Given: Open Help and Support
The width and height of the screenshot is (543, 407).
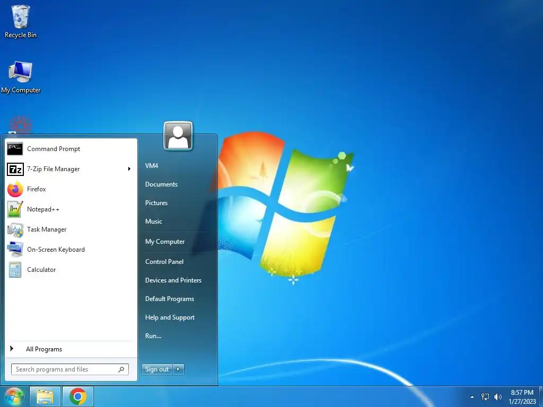Looking at the screenshot, I should click(x=170, y=317).
